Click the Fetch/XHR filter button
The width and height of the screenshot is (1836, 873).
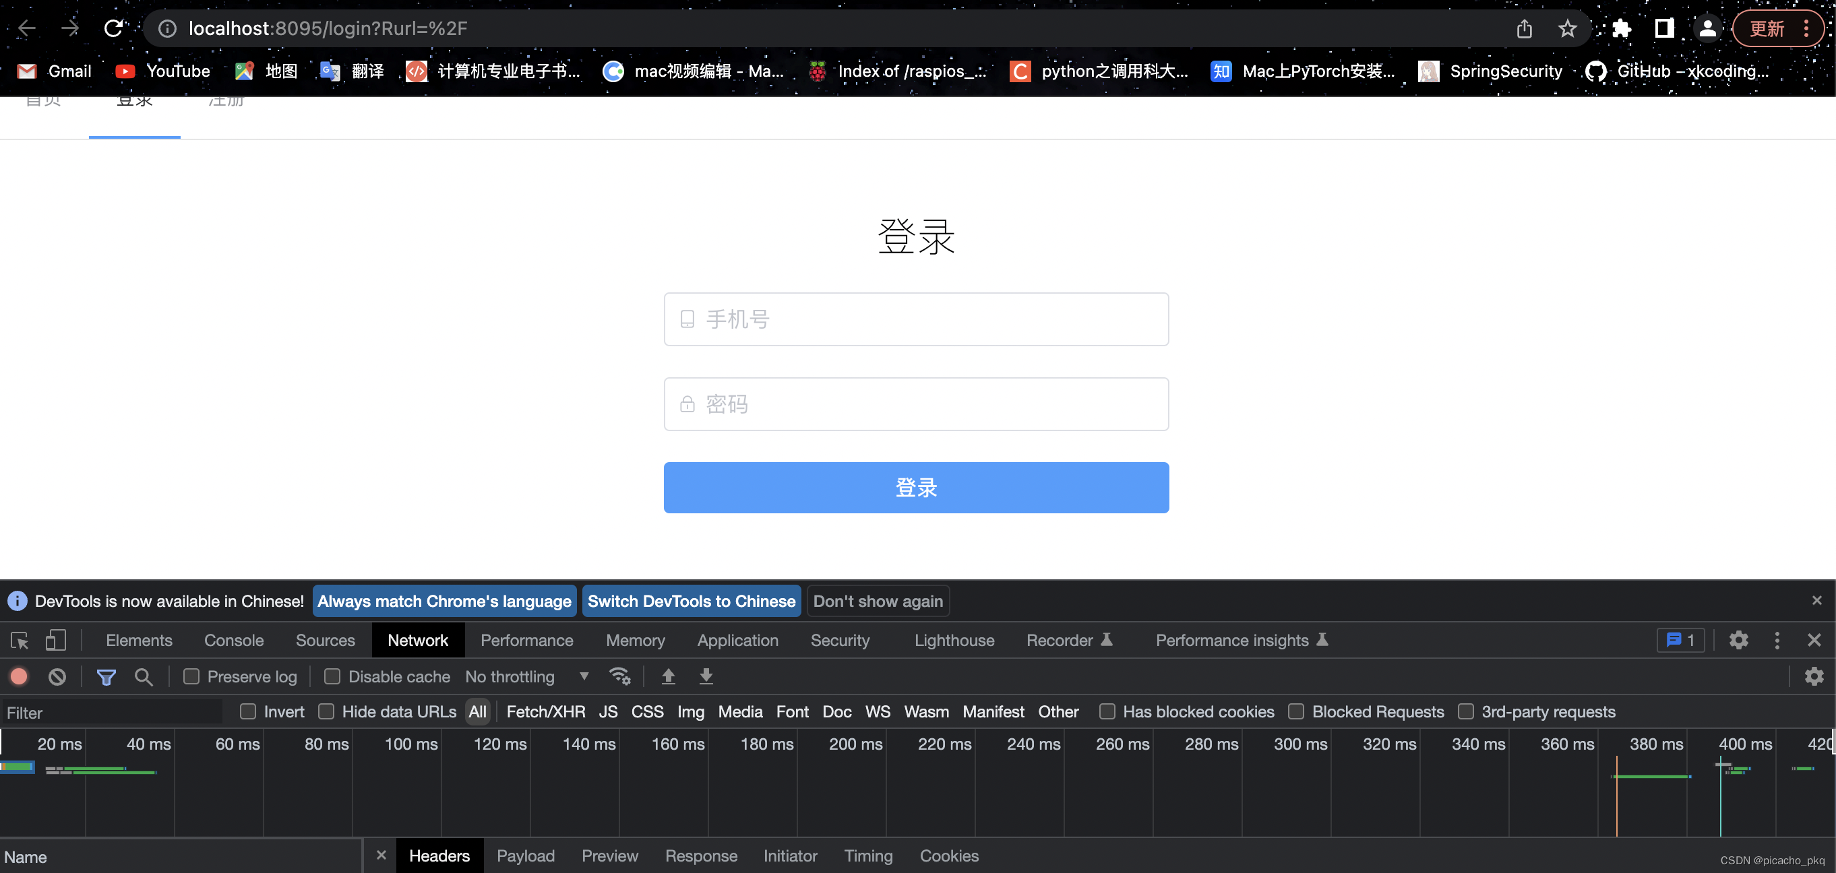pos(545,711)
